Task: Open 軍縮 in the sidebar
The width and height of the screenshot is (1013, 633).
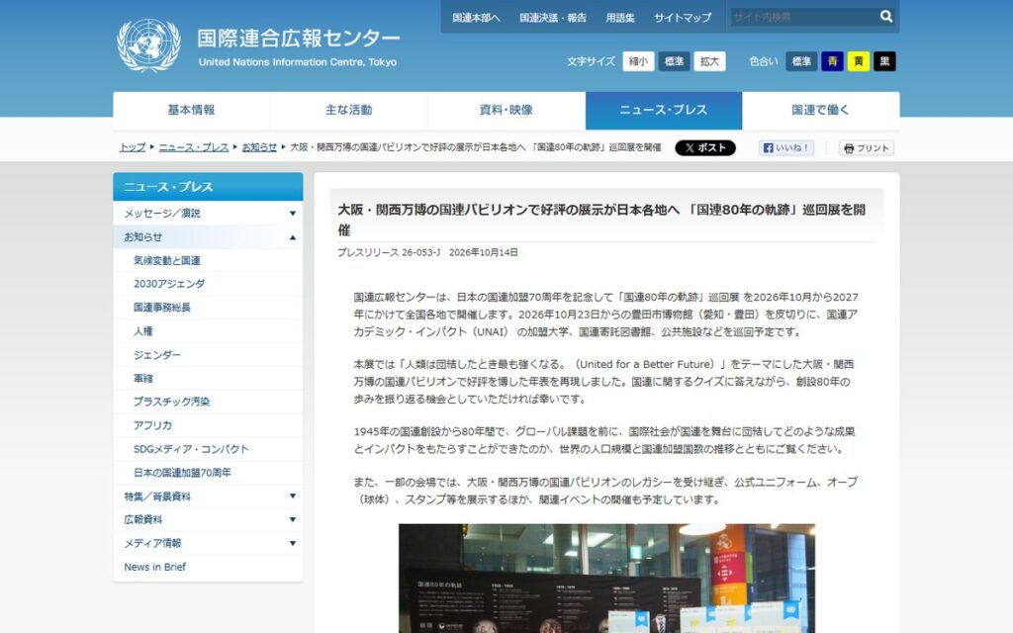Action: click(142, 379)
